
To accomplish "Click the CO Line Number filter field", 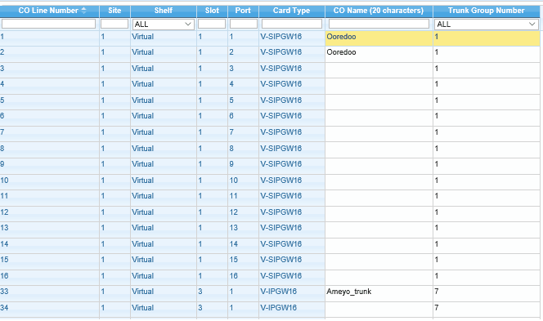I will coord(48,24).
